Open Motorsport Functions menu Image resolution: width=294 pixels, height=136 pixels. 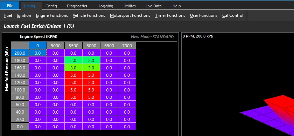130,15
